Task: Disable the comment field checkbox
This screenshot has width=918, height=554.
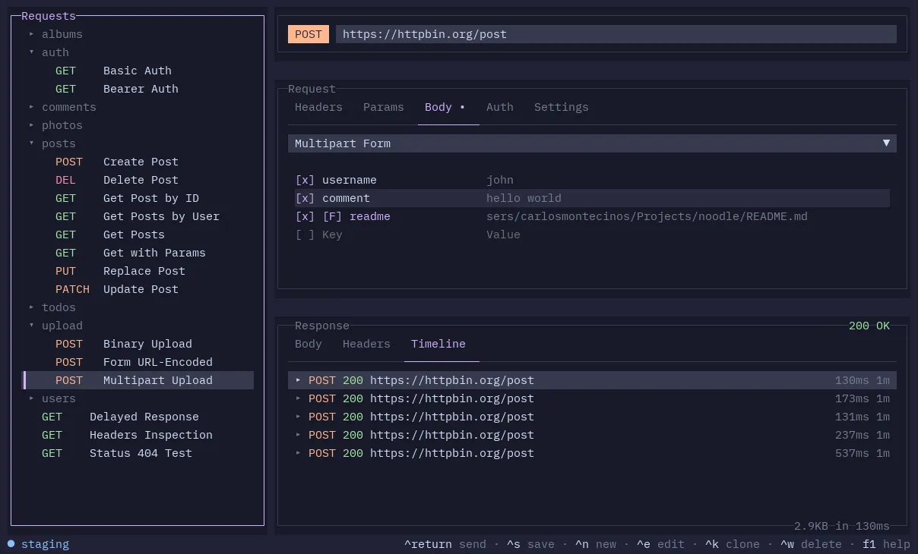Action: (305, 198)
